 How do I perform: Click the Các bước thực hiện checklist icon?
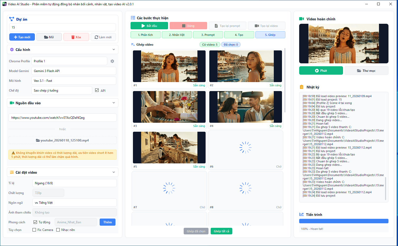point(132,18)
